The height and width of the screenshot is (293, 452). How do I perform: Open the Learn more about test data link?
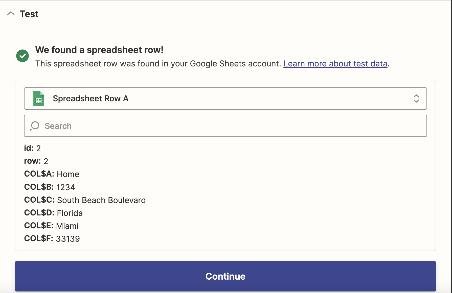click(335, 64)
